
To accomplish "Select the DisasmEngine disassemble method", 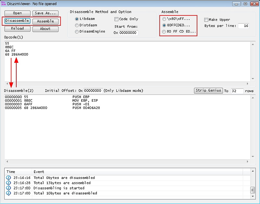I will pos(76,32).
